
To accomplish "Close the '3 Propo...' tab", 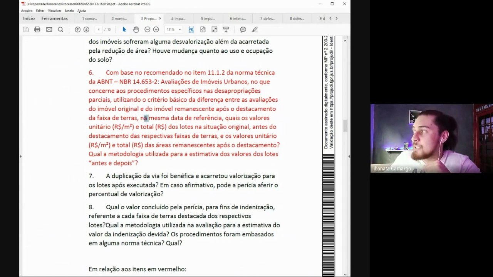I will pyautogui.click(x=160, y=18).
